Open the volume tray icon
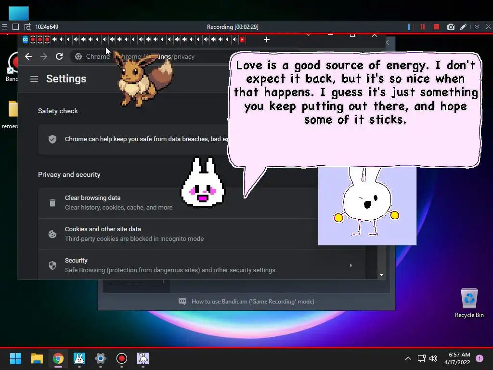 [433, 358]
